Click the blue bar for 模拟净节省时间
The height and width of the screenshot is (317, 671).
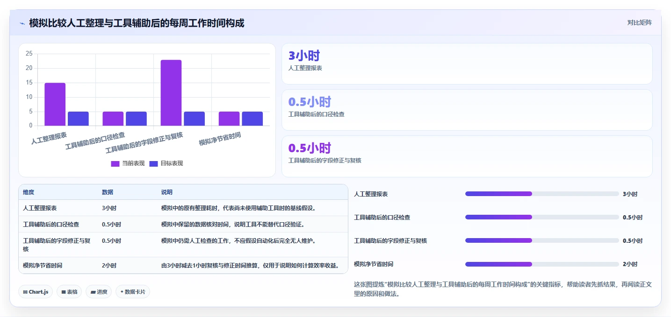(x=252, y=119)
